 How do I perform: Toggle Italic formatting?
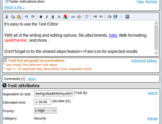[47, 17]
